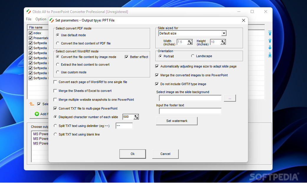Click the File name column header
The width and height of the screenshot is (307, 185).
click(38, 27)
